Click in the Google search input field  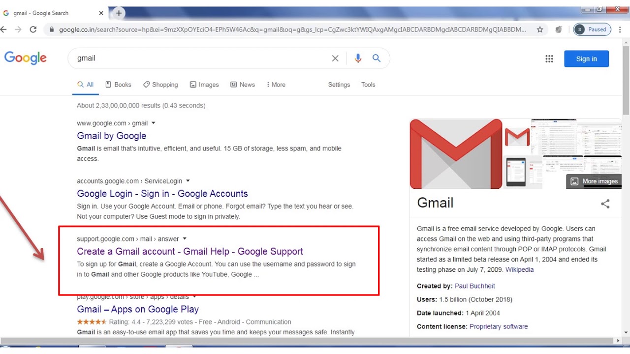[202, 59]
